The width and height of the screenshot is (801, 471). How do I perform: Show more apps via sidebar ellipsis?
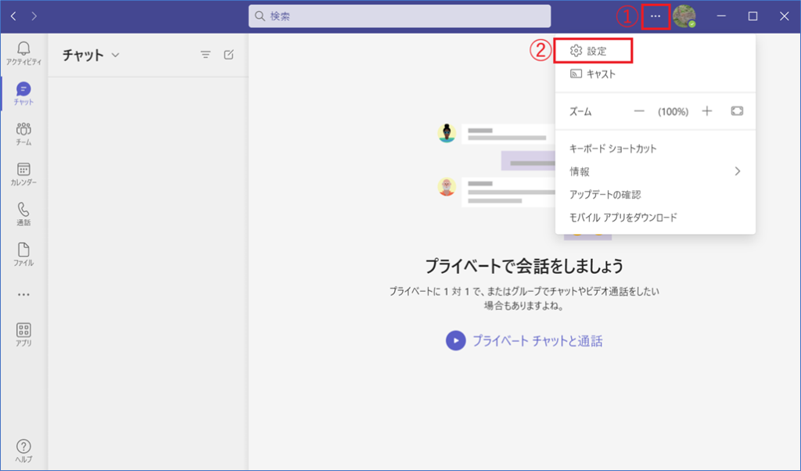coord(23,295)
